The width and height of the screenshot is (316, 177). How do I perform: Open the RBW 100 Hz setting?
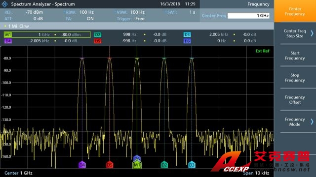pos(79,12)
